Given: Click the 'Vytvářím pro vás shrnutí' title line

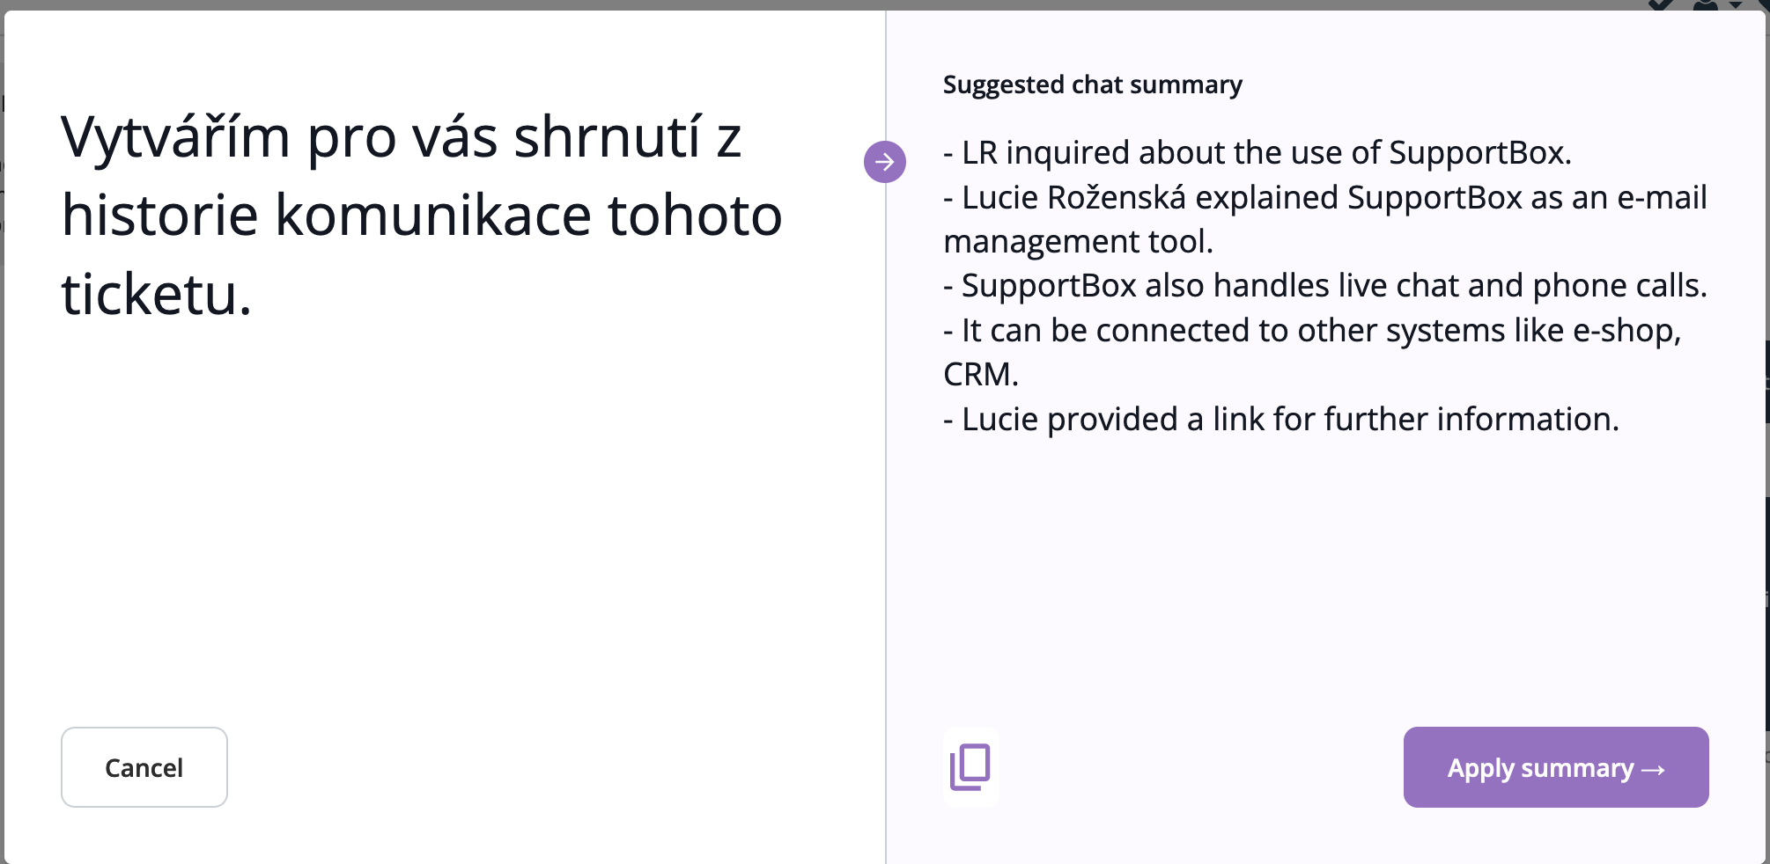Looking at the screenshot, I should pos(401,138).
